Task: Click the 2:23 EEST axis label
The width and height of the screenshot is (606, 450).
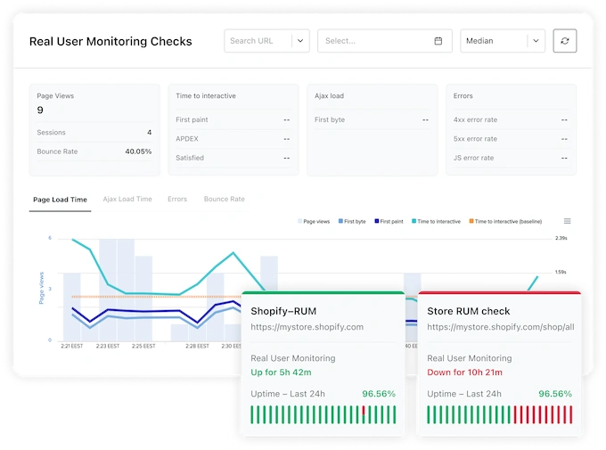Action: click(x=108, y=346)
